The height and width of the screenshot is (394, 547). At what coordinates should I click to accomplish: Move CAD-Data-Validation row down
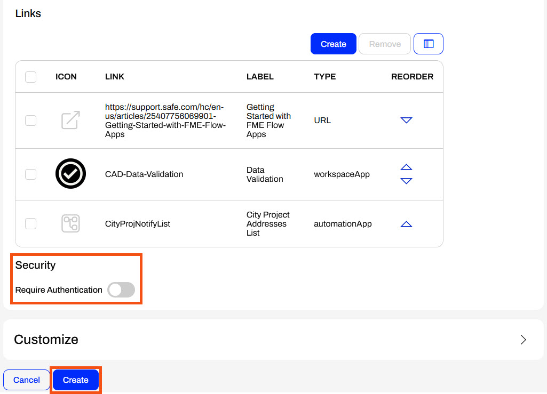coord(406,181)
